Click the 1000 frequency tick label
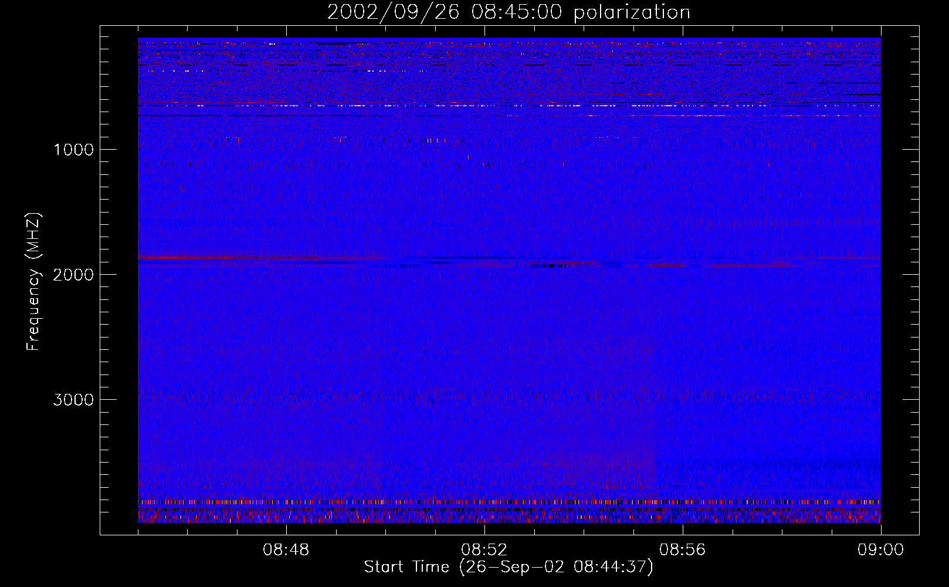949x587 pixels. (74, 150)
